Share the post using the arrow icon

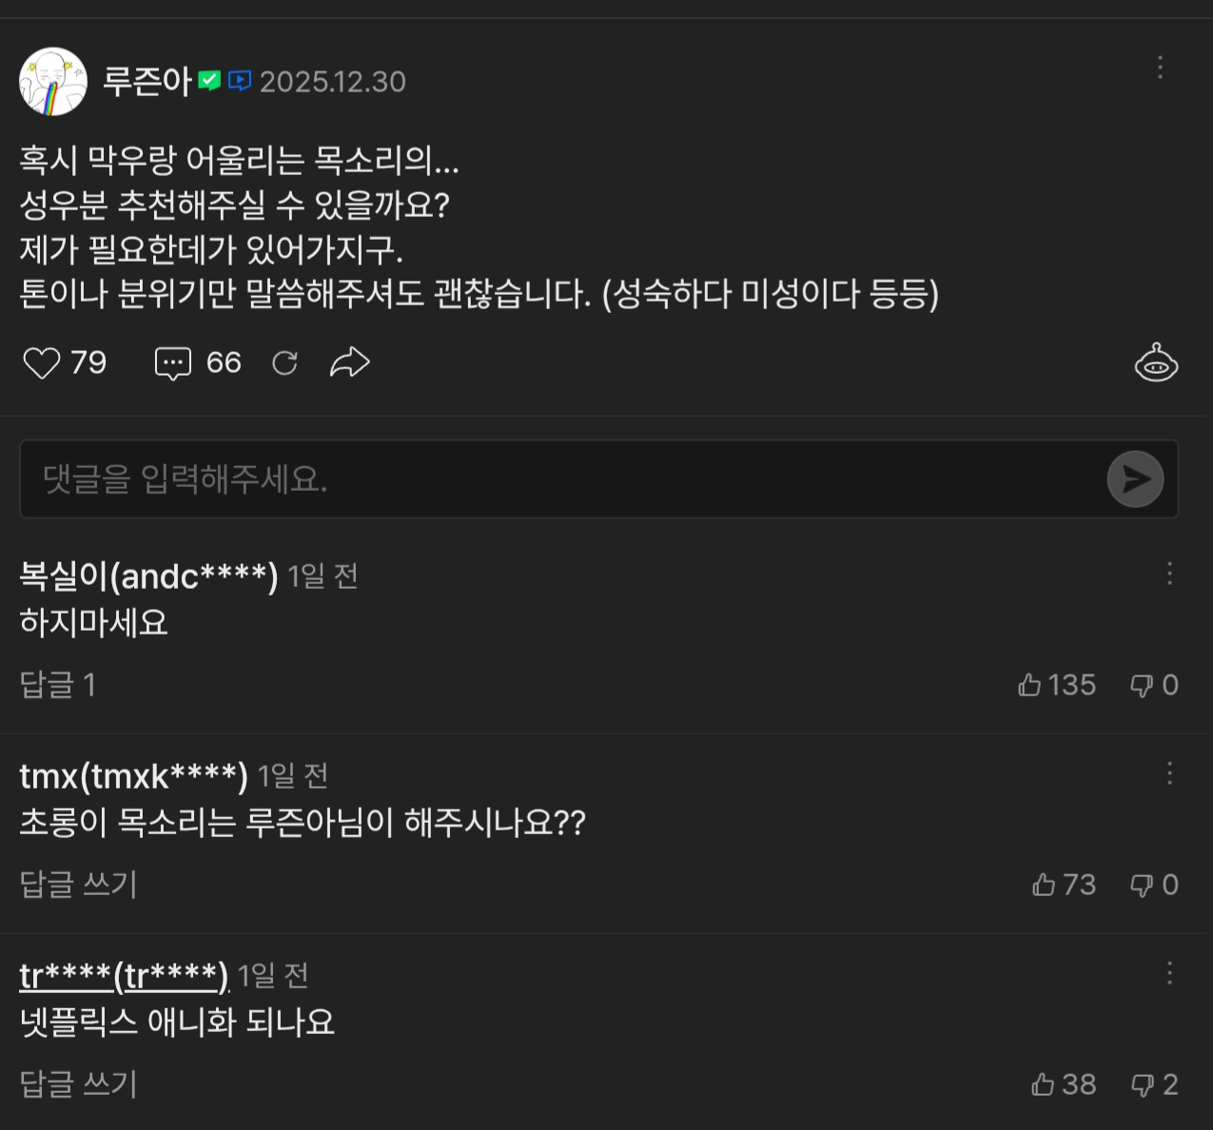tap(349, 363)
